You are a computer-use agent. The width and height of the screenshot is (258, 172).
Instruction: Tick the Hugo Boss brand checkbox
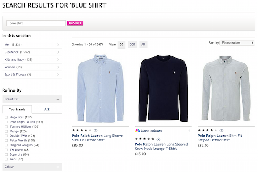(6, 117)
